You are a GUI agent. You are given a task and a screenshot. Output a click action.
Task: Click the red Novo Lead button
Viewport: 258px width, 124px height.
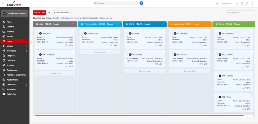(x=40, y=13)
